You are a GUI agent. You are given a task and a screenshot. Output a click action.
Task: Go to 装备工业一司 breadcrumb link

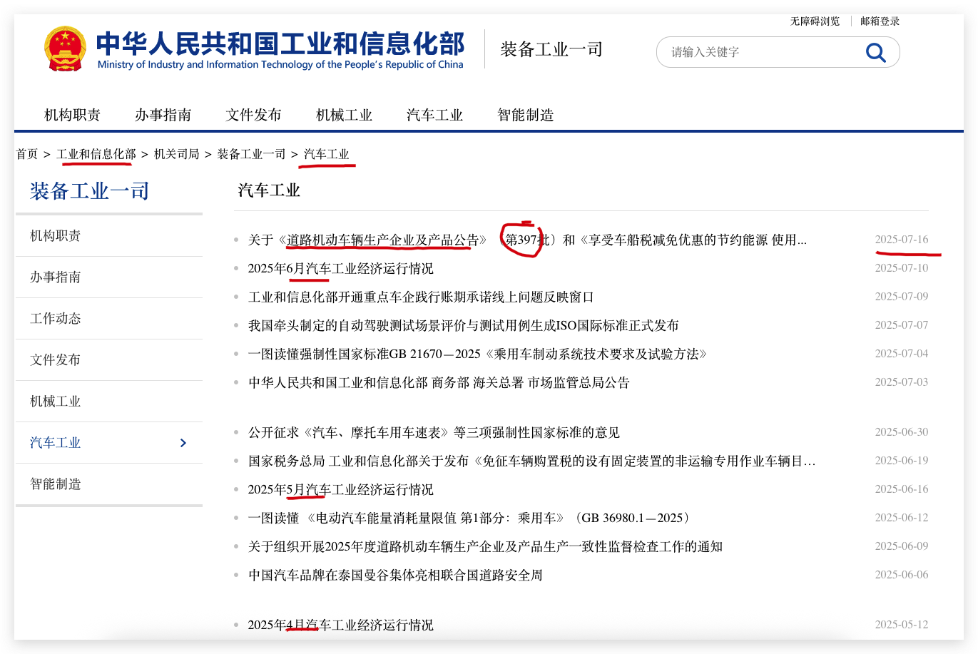click(251, 154)
